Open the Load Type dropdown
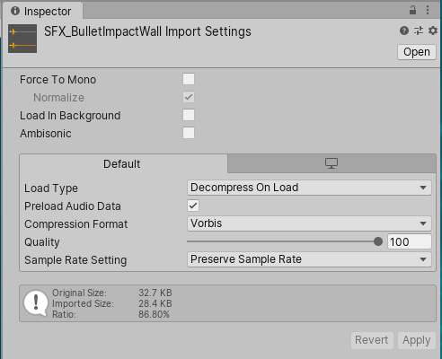Screen dimensions: 442x359 [x=309, y=188]
